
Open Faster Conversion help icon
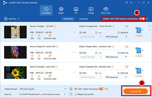(107, 89)
